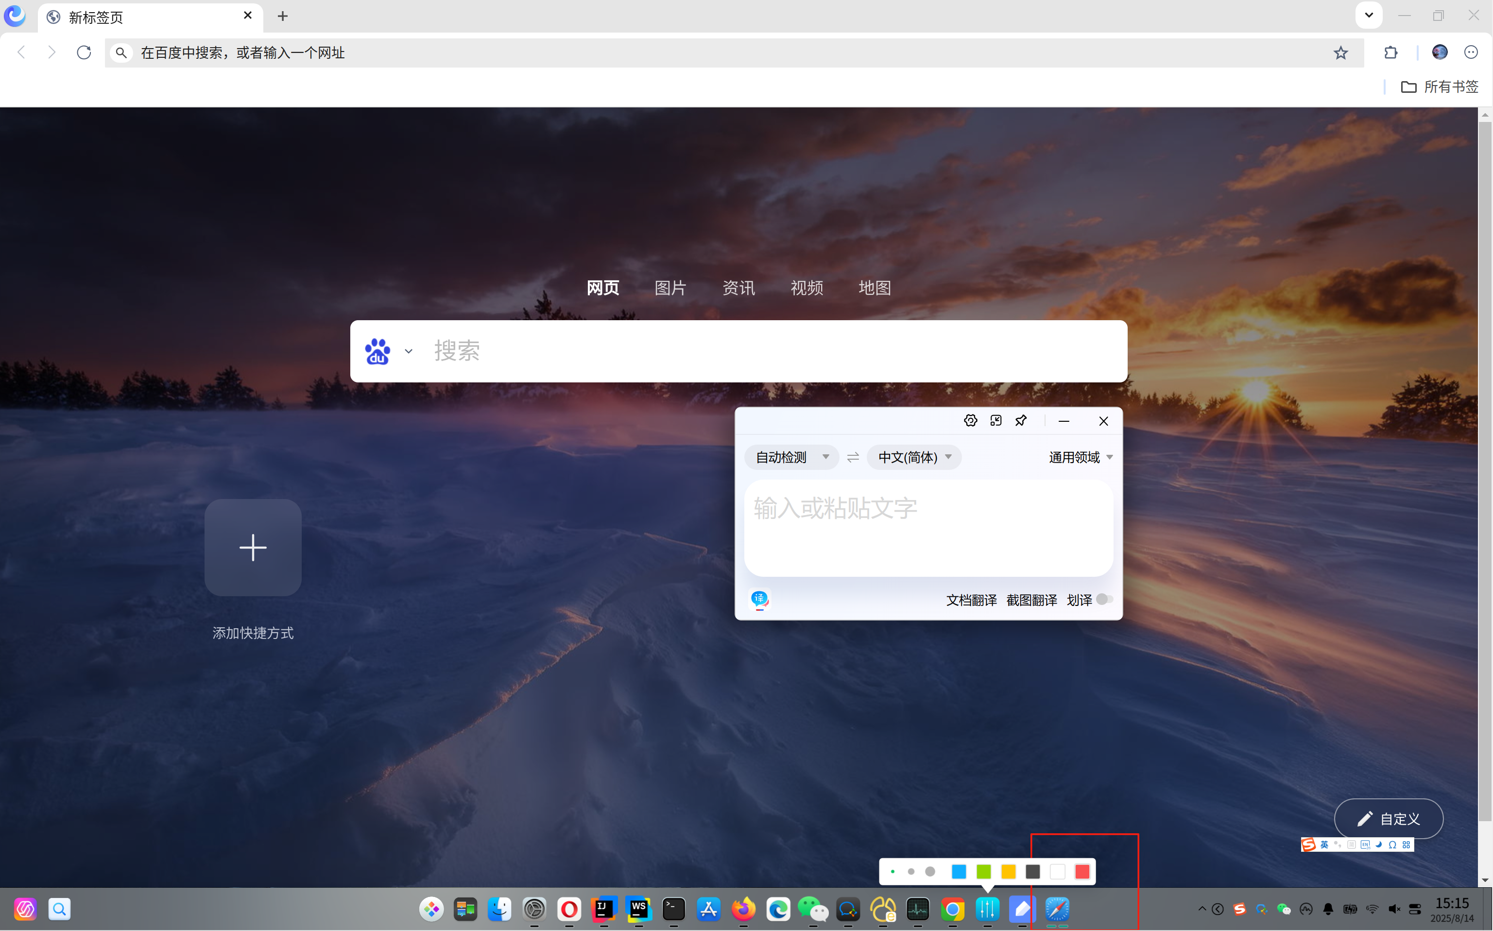
Task: Click the 截图翻译 link
Action: click(1032, 600)
